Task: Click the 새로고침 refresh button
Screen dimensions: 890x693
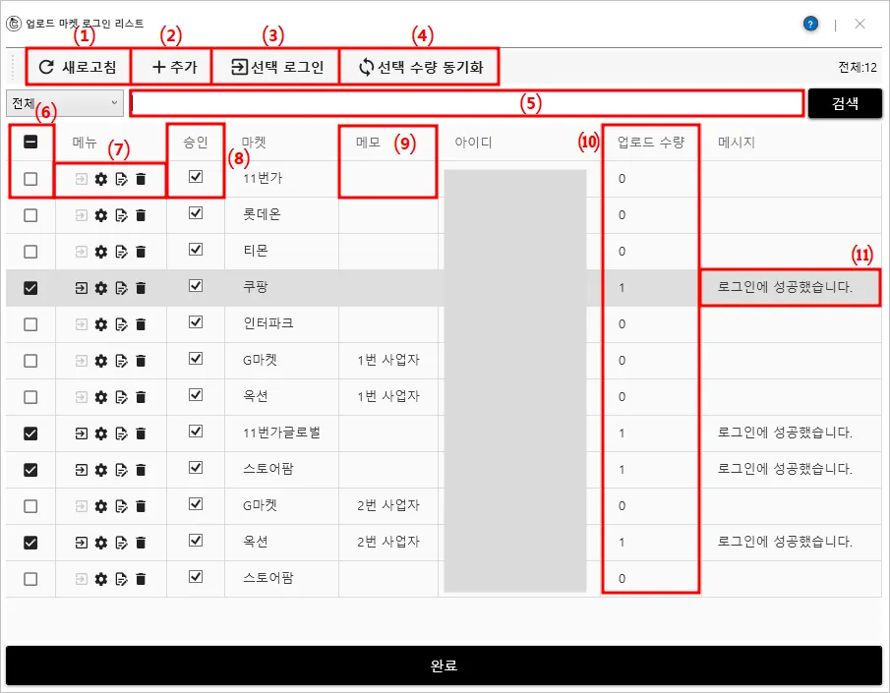Action: click(78, 67)
